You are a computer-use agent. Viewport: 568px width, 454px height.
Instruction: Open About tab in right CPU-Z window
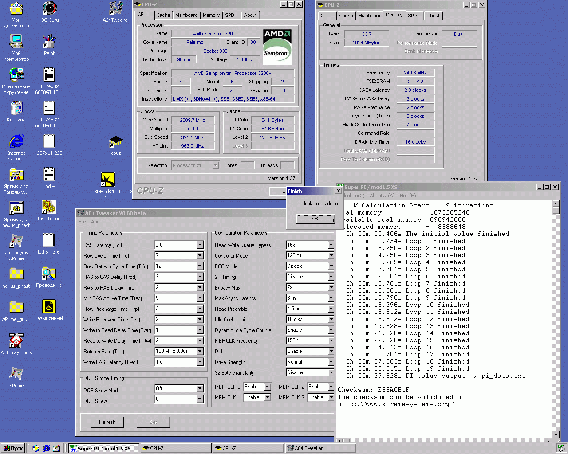coord(433,16)
